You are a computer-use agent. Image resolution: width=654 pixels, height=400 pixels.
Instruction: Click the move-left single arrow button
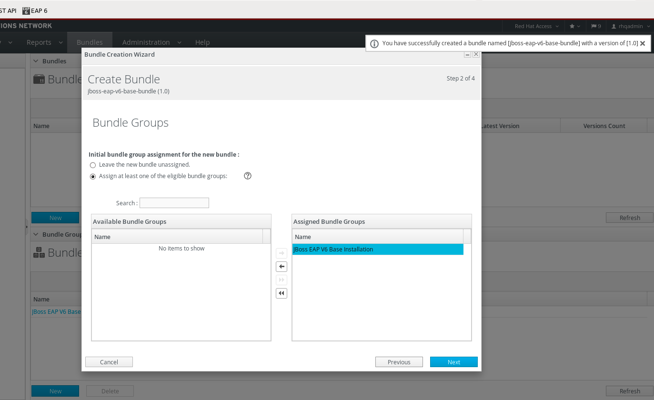click(282, 267)
